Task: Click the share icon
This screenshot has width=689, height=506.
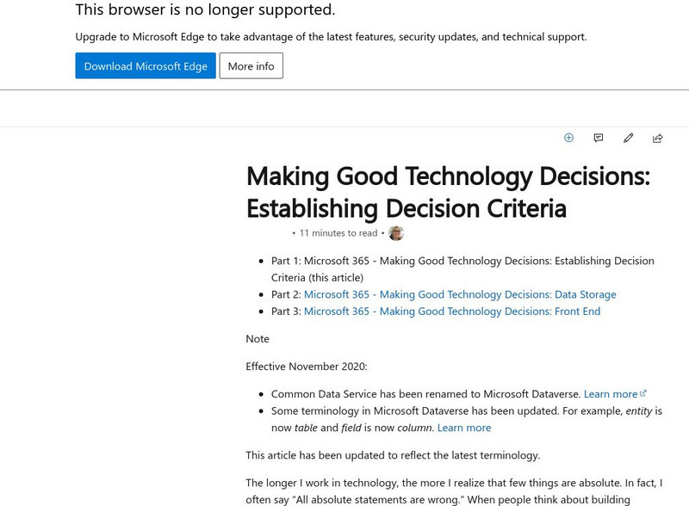Action: [658, 138]
